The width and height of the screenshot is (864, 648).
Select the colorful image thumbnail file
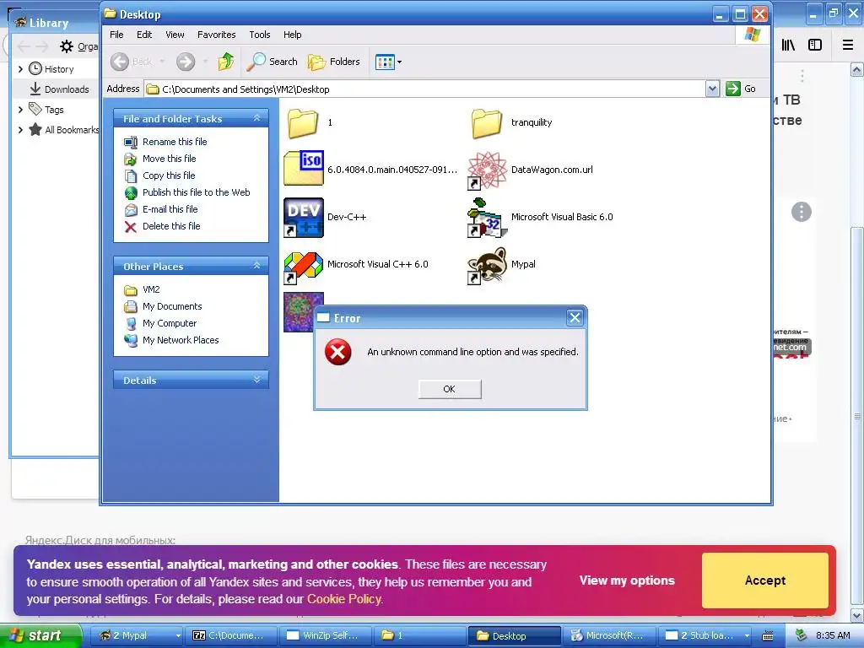tap(298, 312)
